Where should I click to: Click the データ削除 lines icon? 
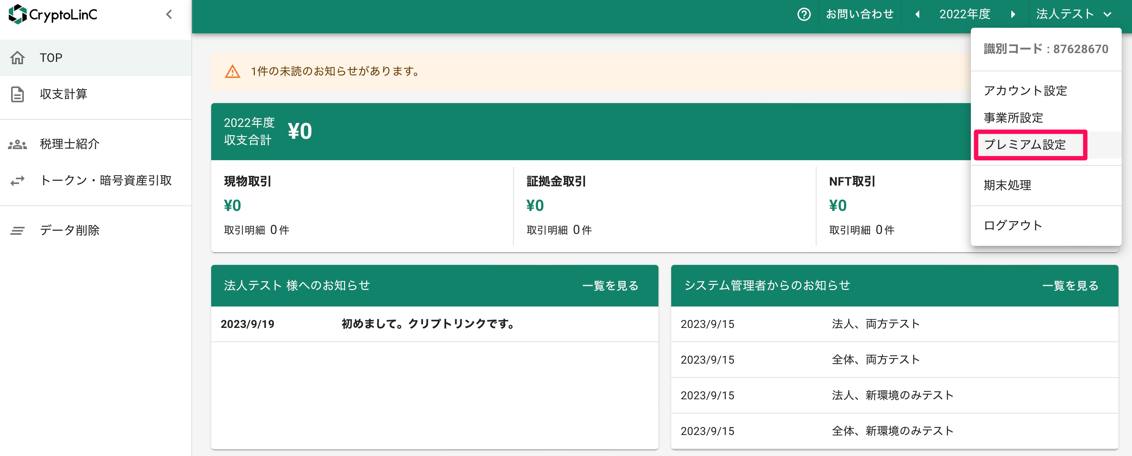tap(17, 230)
